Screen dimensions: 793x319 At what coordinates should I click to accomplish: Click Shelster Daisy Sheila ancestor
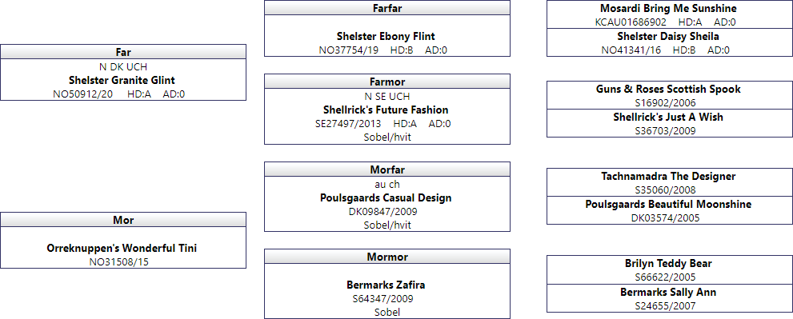[x=669, y=37]
